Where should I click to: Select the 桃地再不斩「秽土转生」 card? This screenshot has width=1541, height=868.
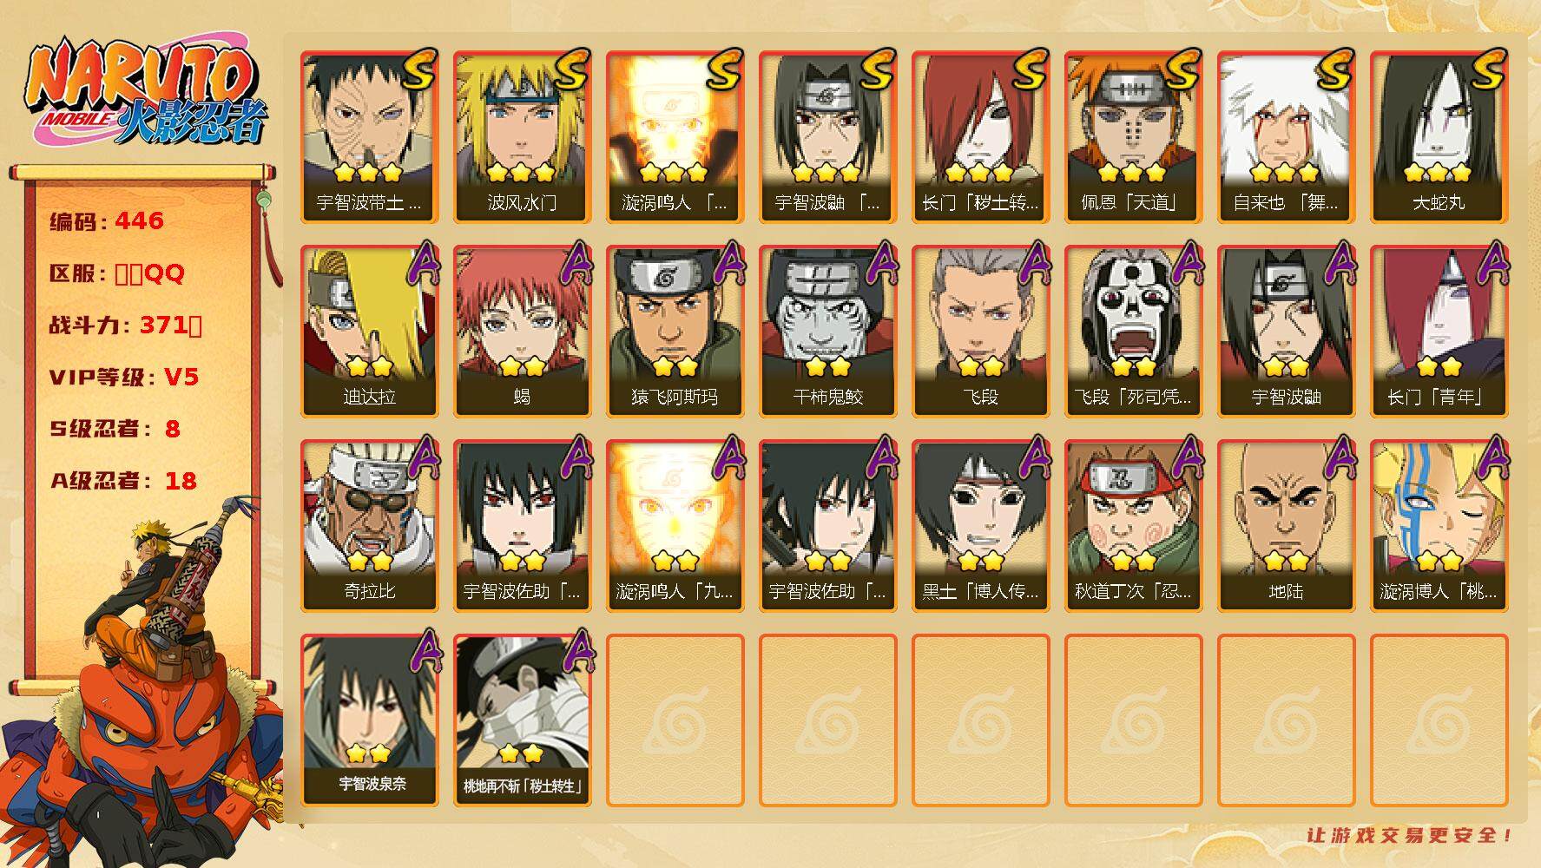point(522,720)
